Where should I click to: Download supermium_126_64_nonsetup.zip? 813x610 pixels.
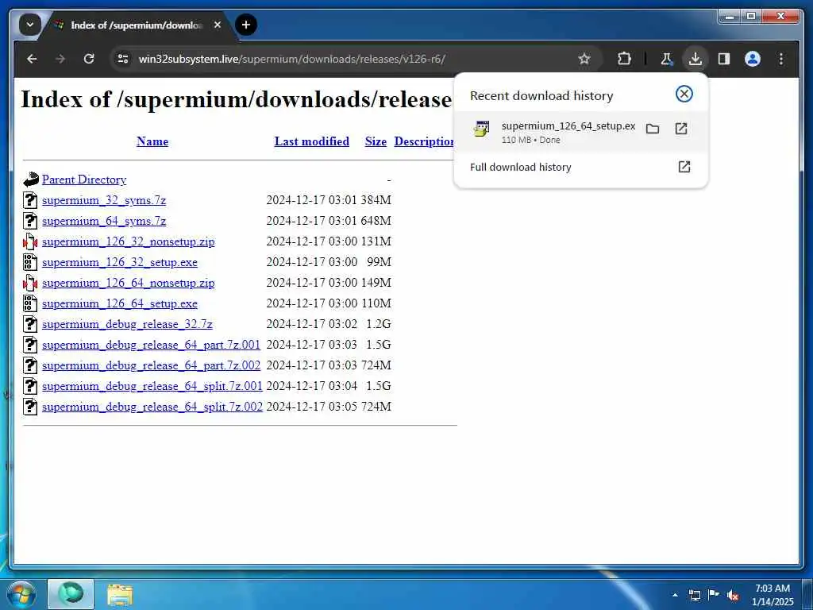point(128,284)
